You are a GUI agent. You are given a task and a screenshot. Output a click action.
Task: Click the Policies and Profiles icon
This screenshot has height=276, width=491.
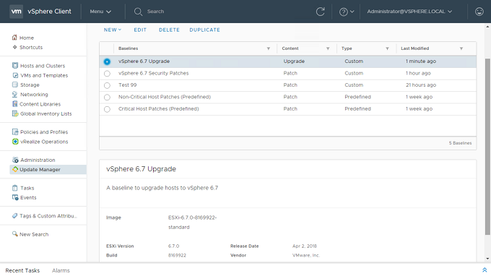click(x=15, y=132)
